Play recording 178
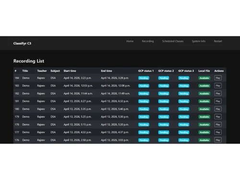The image size is (240, 180). [218, 124]
